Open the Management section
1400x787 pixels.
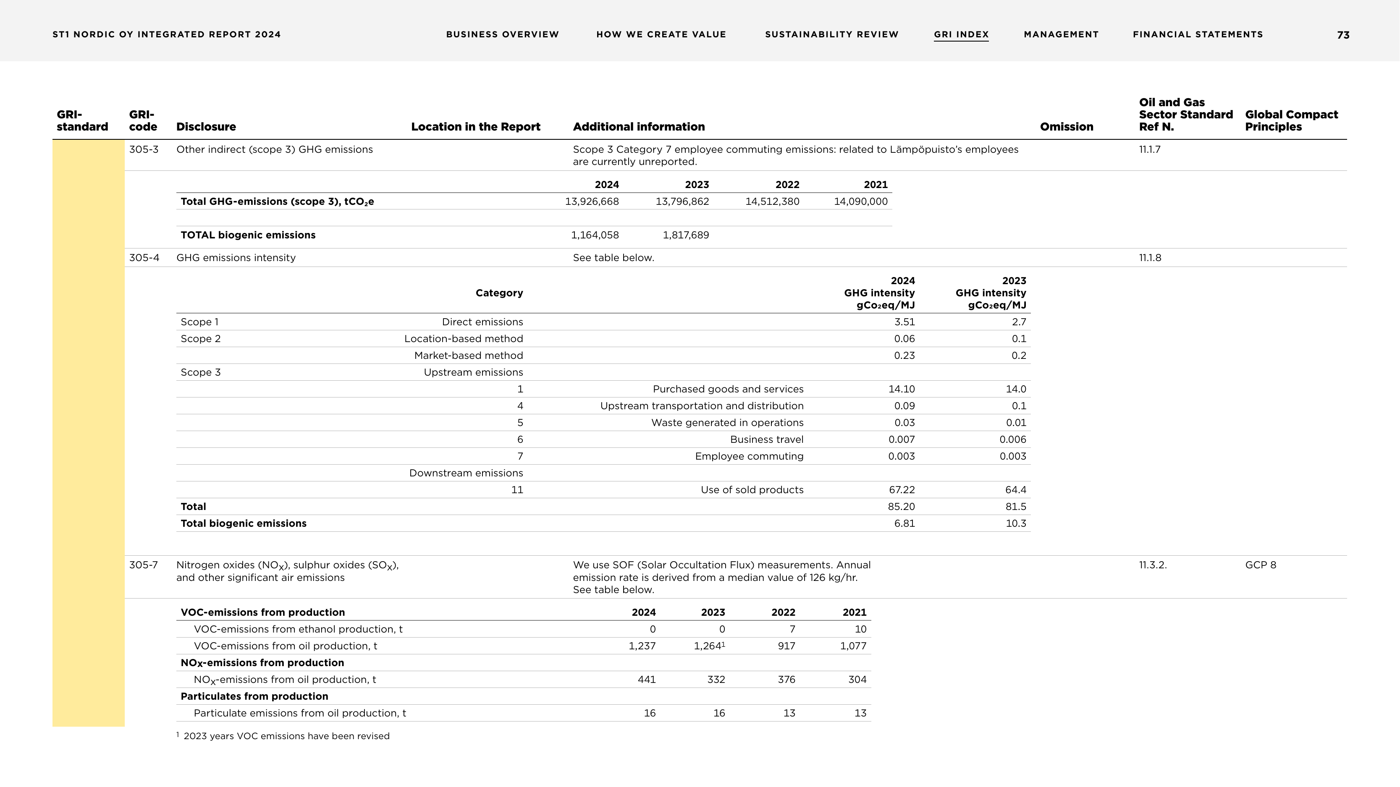[x=1061, y=34]
